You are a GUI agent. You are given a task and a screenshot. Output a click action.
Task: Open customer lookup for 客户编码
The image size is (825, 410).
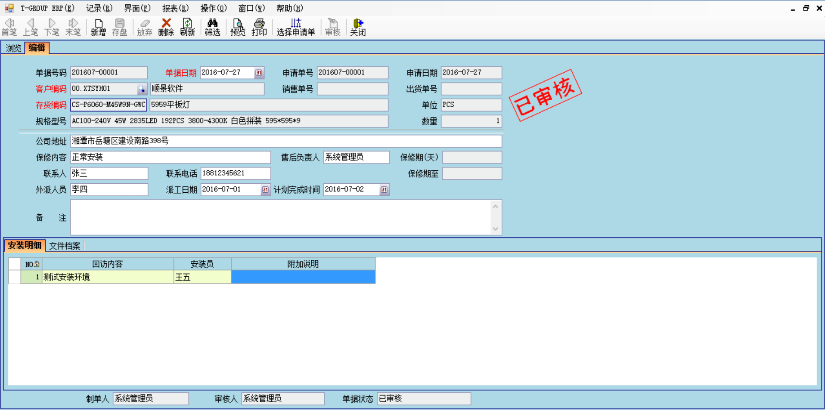pyautogui.click(x=142, y=89)
